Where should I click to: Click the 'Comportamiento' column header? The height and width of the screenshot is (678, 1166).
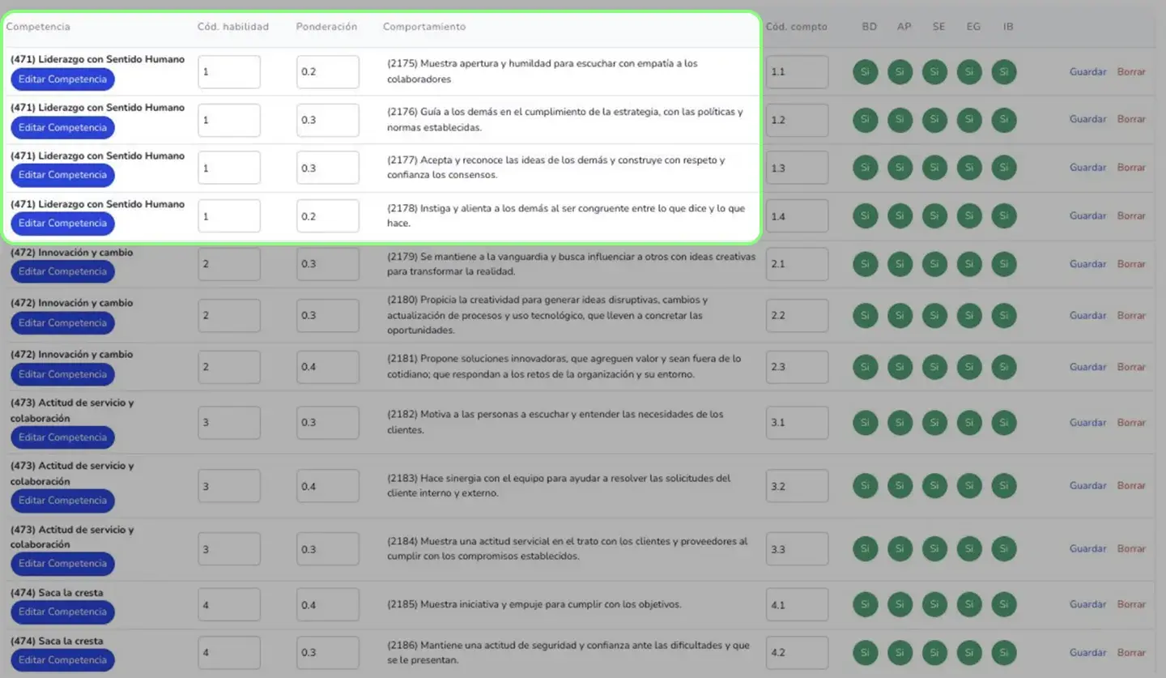click(x=424, y=27)
